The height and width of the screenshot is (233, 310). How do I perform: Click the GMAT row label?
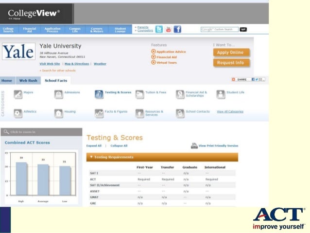94,197
